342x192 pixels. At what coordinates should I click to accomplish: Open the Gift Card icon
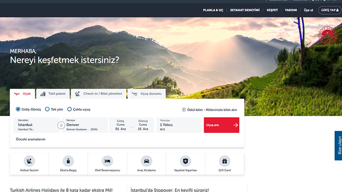[x=224, y=161]
